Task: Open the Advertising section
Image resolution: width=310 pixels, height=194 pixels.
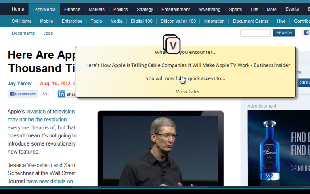Action: pos(209,9)
